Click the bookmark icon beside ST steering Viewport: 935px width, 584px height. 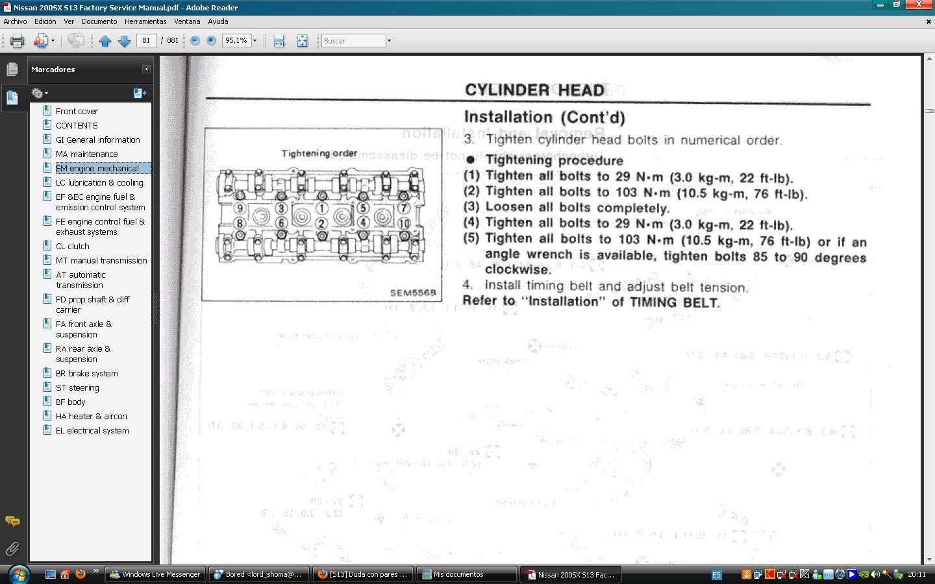tap(47, 387)
